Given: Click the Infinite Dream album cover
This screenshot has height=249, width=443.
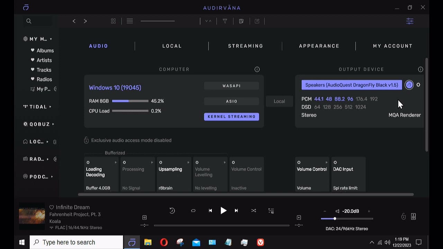Looking at the screenshot, I should tap(32, 216).
